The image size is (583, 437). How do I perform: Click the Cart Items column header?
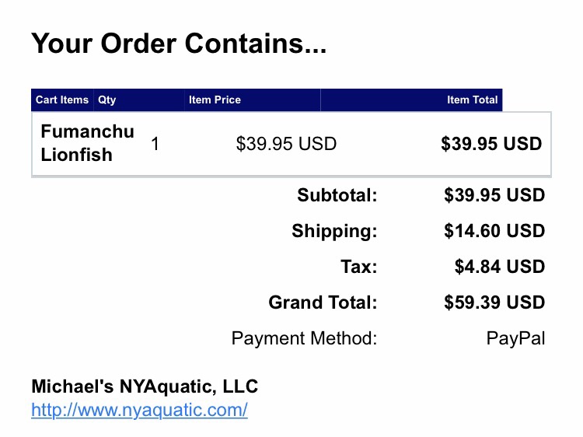coord(62,100)
